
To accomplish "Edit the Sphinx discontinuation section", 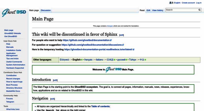I will click(x=122, y=35).
